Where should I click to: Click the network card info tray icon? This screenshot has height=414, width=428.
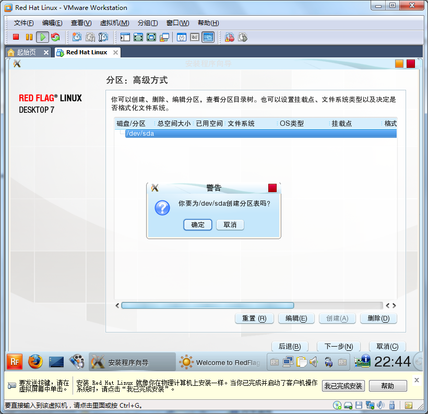pyautogui.click(x=362, y=361)
